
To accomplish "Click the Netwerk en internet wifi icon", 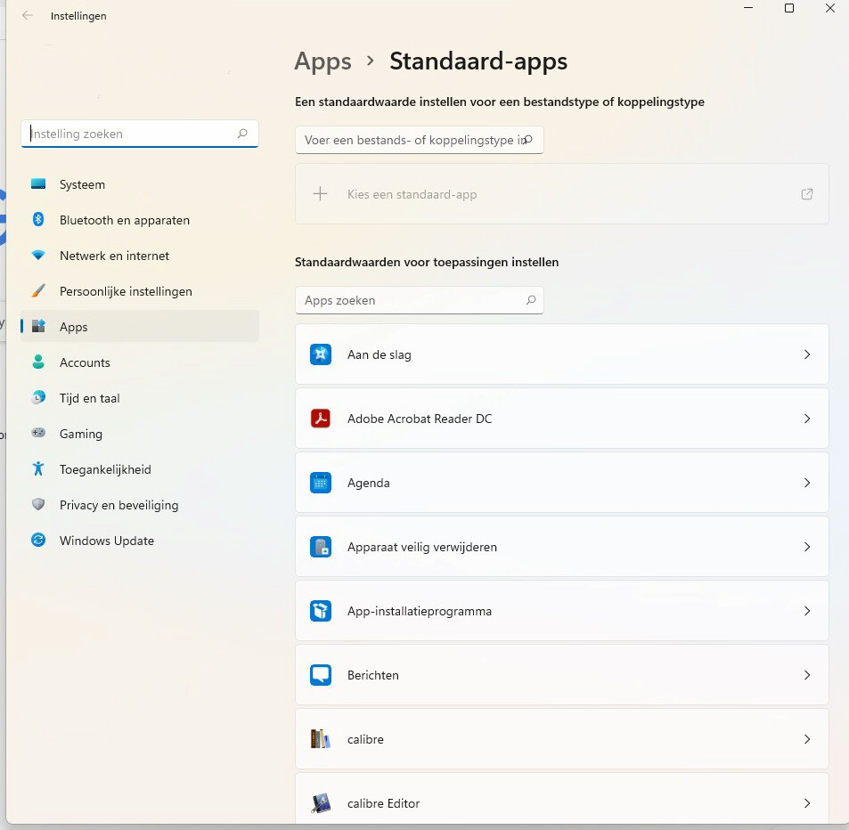I will click(x=38, y=255).
